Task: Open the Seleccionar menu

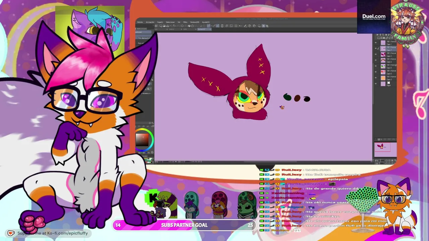Action: click(170, 22)
